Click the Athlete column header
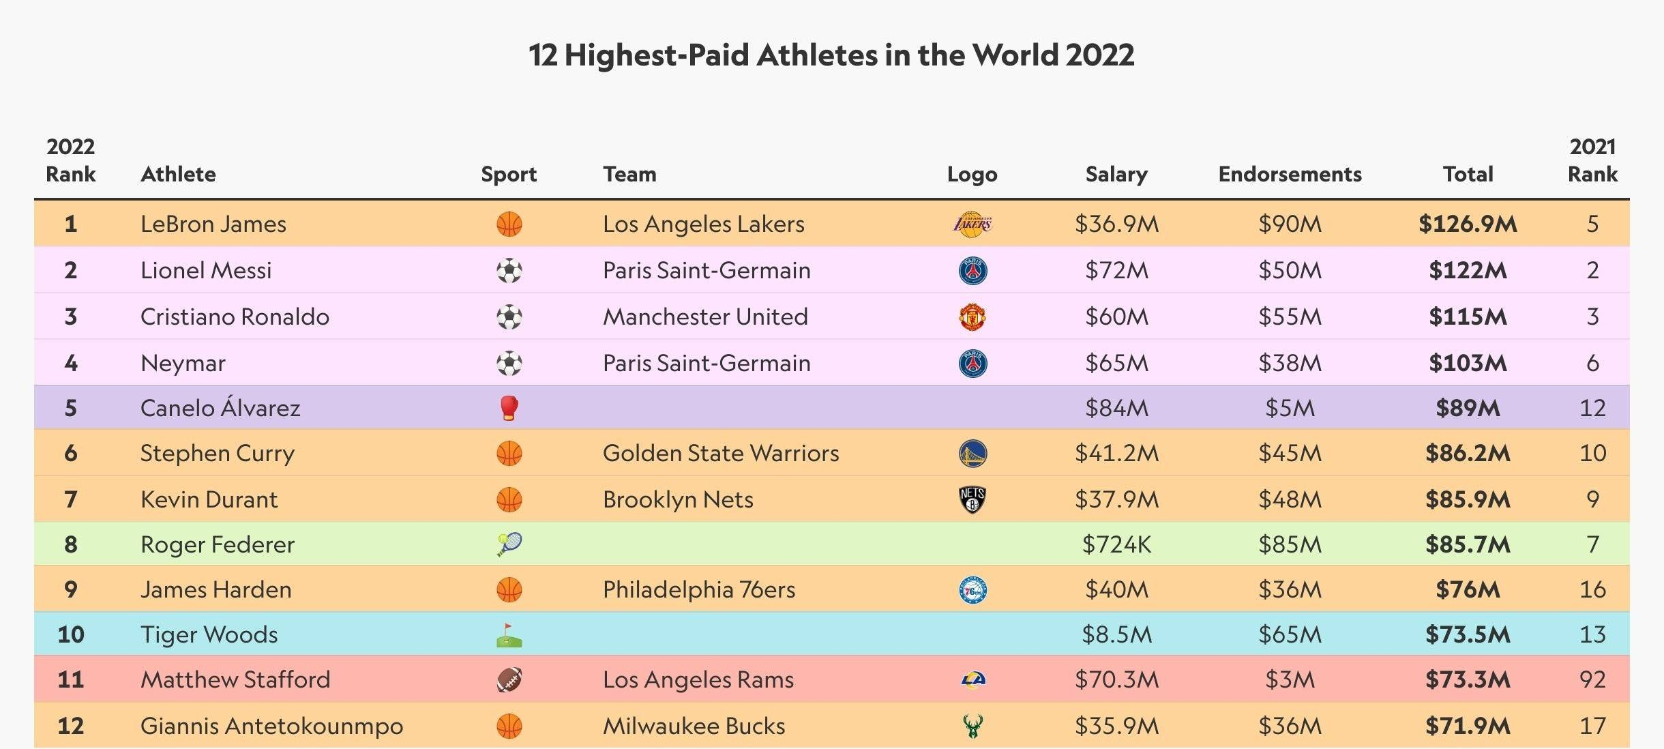The height and width of the screenshot is (749, 1664). 178,174
